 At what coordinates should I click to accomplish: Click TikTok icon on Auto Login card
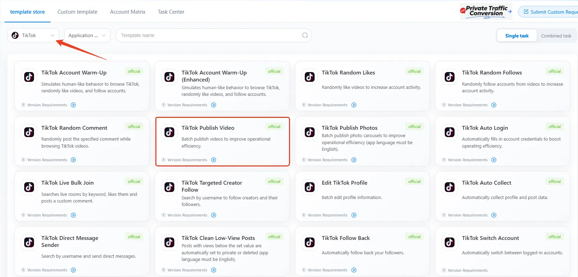point(450,132)
